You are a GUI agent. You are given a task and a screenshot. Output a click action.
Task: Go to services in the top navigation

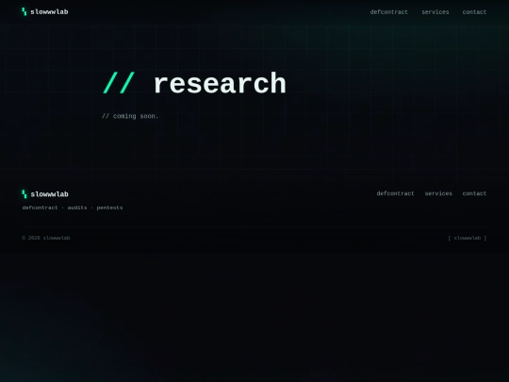(435, 12)
